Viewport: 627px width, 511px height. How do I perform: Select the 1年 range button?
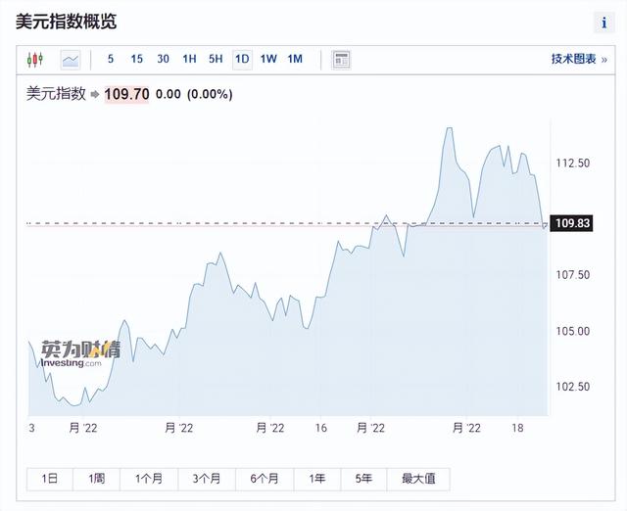(317, 479)
